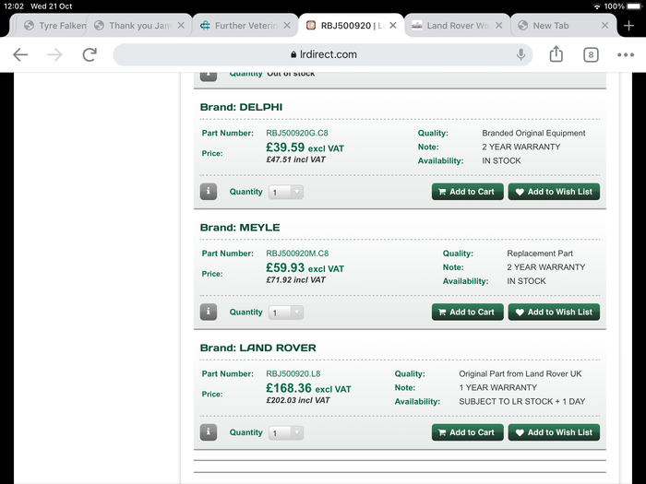The height and width of the screenshot is (484, 646).
Task: Click Replacement Part quality text
Action: 540,254
